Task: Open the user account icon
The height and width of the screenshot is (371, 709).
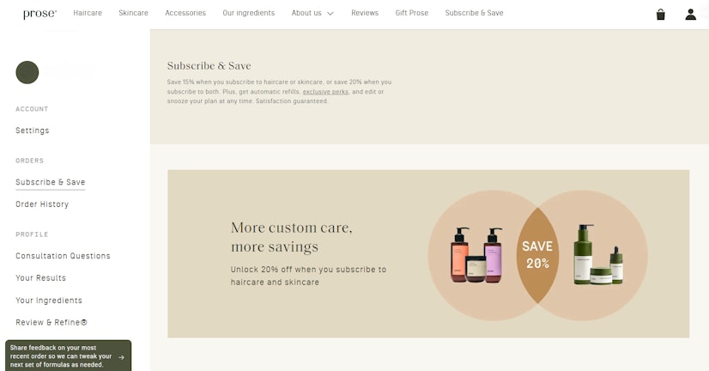Action: click(690, 15)
